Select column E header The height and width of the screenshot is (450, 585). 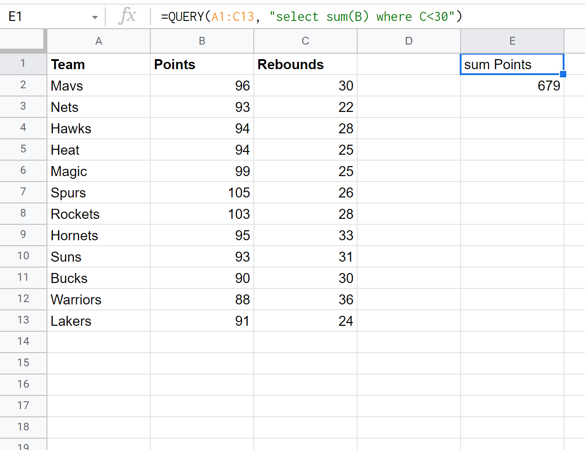512,41
